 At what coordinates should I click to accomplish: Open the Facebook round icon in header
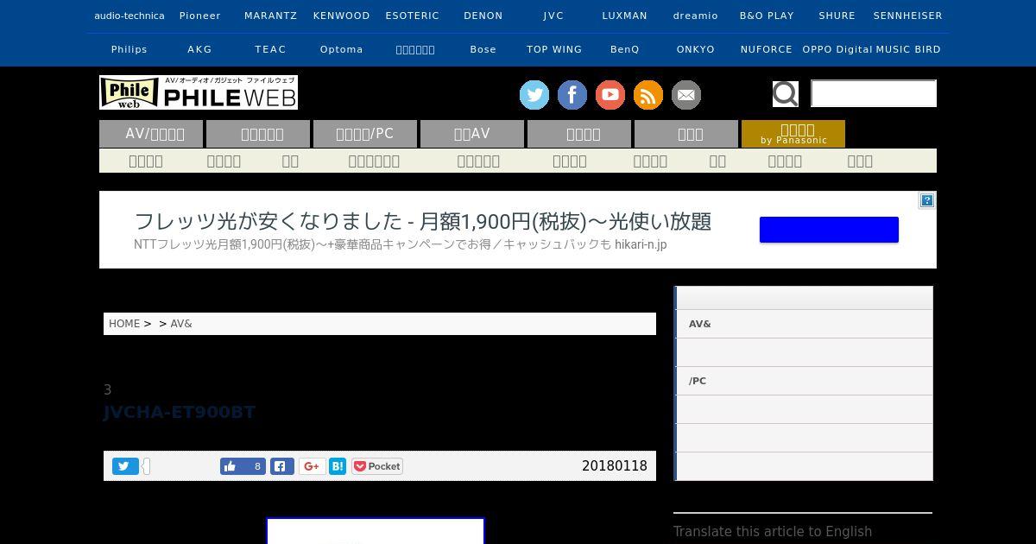(572, 95)
